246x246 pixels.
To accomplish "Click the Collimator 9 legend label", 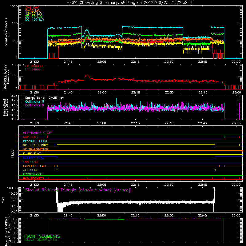I will pyautogui.click(x=34, y=105).
